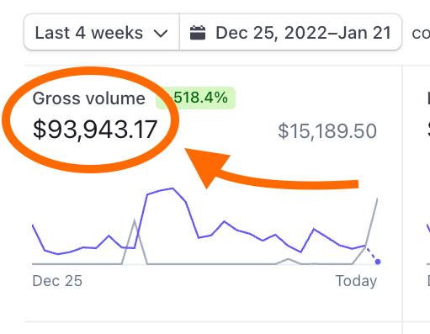The height and width of the screenshot is (334, 430).
Task: Click the chevron beside Last 4 weeks
Action: pos(161,34)
